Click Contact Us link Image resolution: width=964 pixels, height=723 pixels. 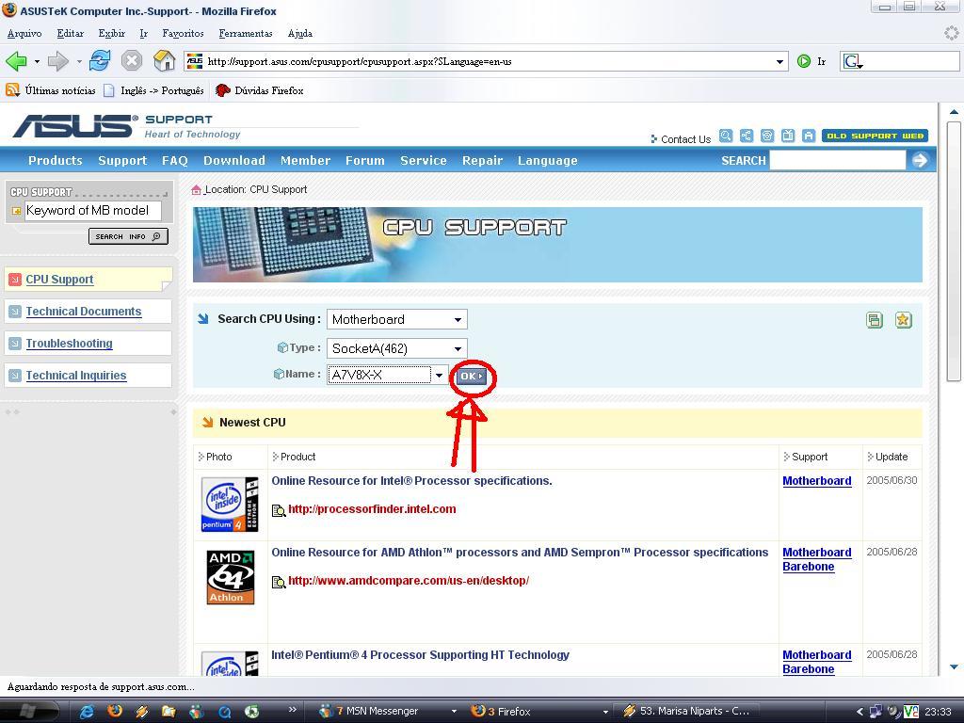point(685,139)
